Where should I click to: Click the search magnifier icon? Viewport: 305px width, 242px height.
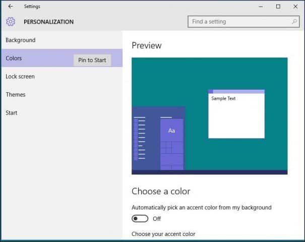pyautogui.click(x=294, y=21)
